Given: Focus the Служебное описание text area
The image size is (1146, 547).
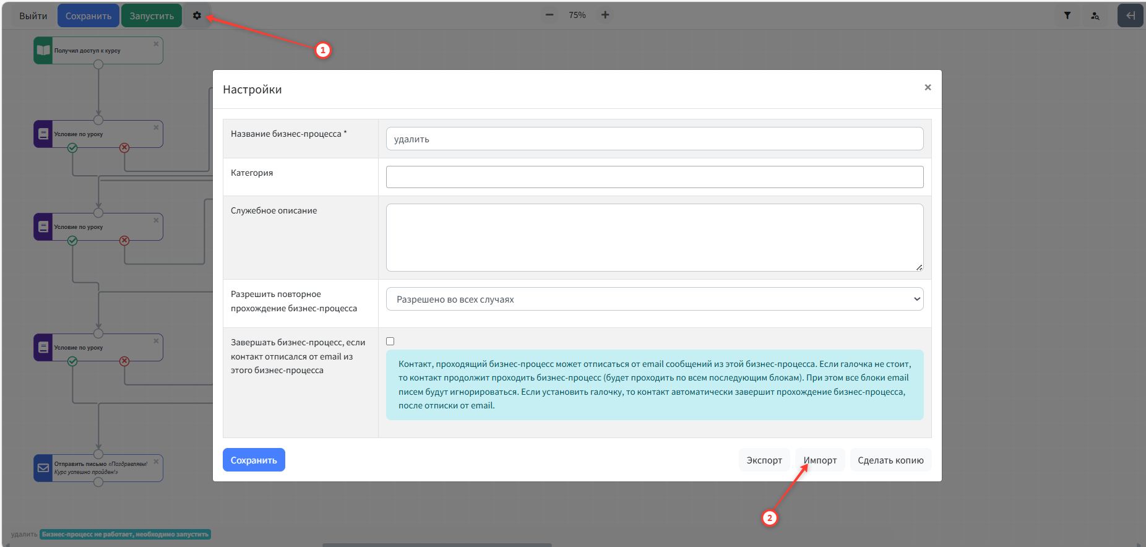Looking at the screenshot, I should point(654,238).
